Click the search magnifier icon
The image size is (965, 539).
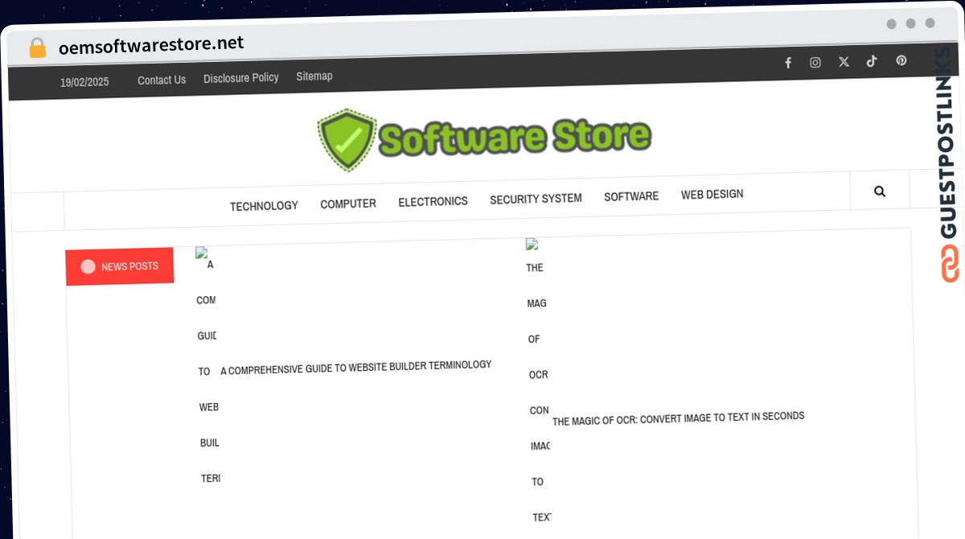(880, 191)
